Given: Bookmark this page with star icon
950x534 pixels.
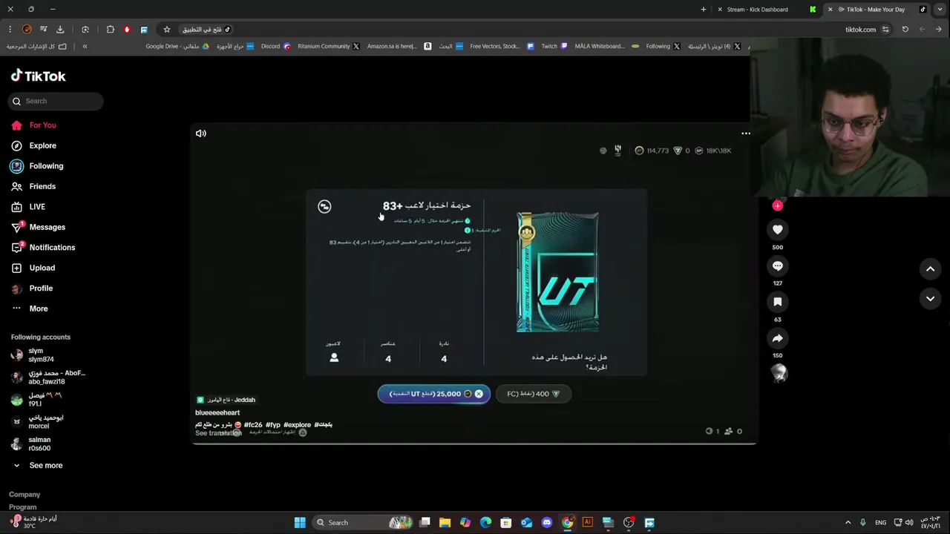Looking at the screenshot, I should point(167,30).
